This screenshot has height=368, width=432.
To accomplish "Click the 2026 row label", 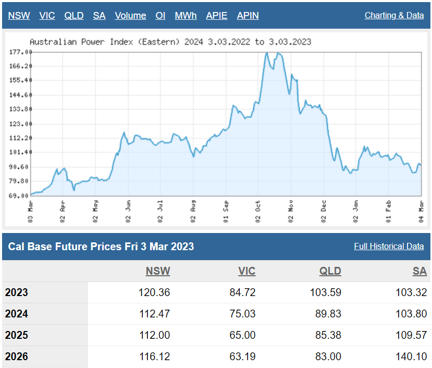I will coord(17,357).
